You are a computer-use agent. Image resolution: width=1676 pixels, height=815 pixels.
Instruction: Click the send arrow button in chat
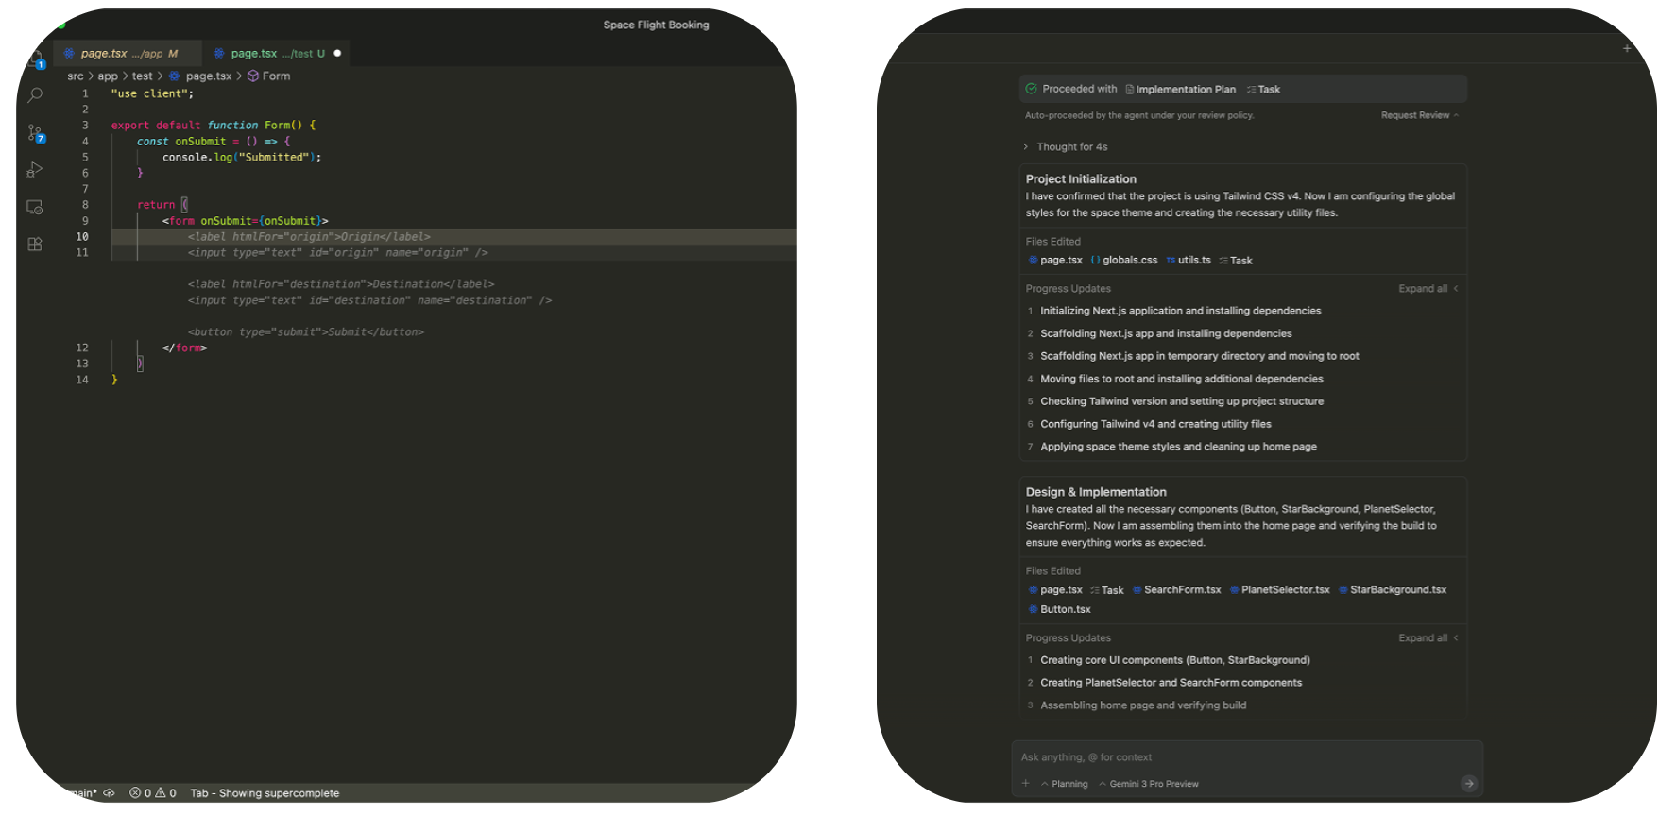point(1468,783)
